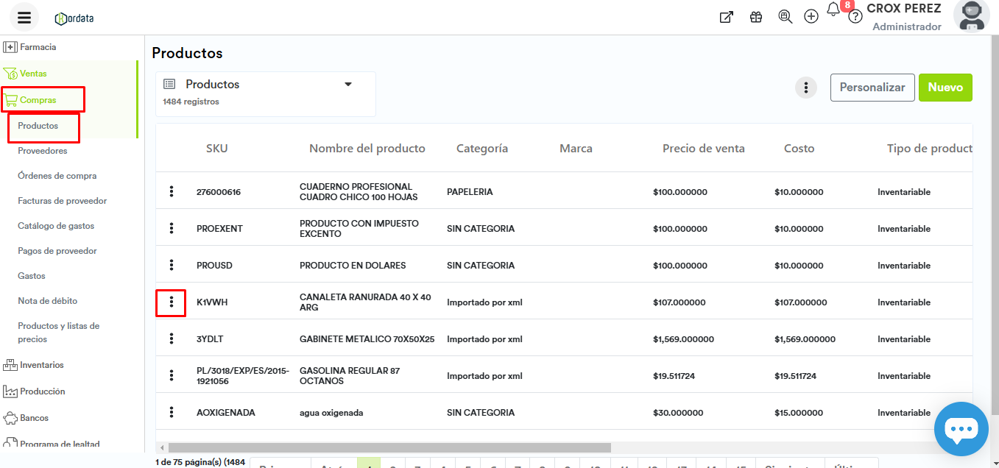Expand the Productos view dropdown
Image resolution: width=999 pixels, height=468 pixels.
(x=348, y=85)
